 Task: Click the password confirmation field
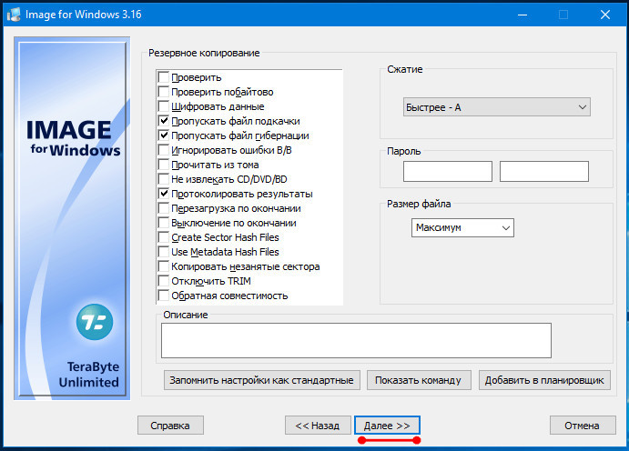(544, 172)
